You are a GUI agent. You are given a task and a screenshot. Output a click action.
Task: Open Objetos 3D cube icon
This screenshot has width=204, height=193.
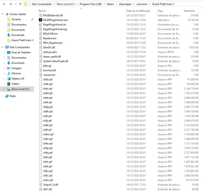pos(9,79)
